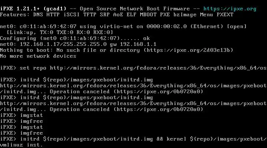Click the first imgfree command
Image resolution: width=267 pixels, height=148 pixels.
[32, 121]
